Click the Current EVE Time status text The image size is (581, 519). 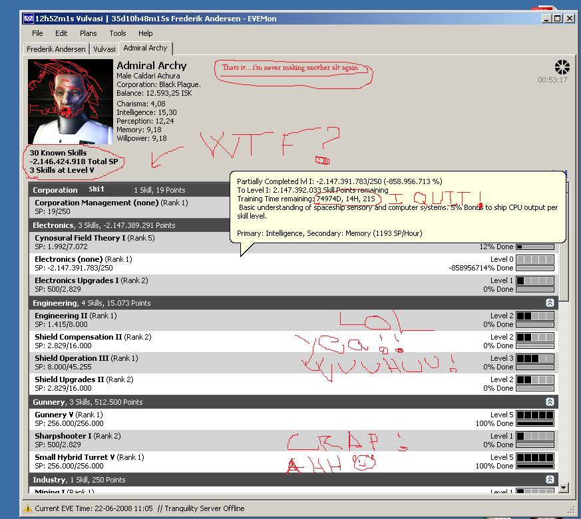point(94,508)
